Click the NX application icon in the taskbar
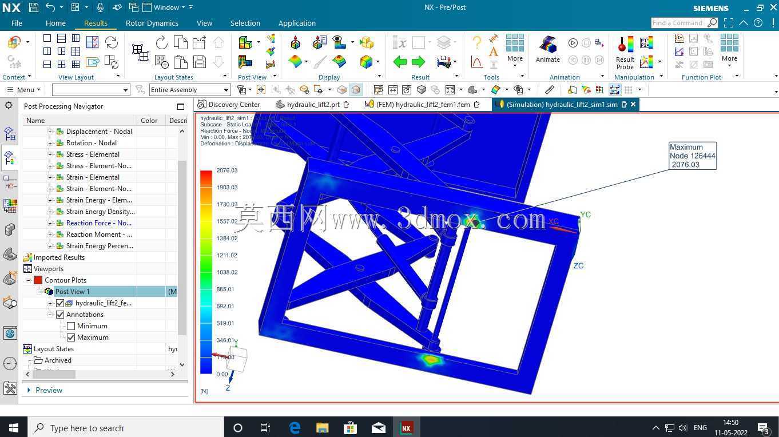This screenshot has width=779, height=437. (406, 427)
